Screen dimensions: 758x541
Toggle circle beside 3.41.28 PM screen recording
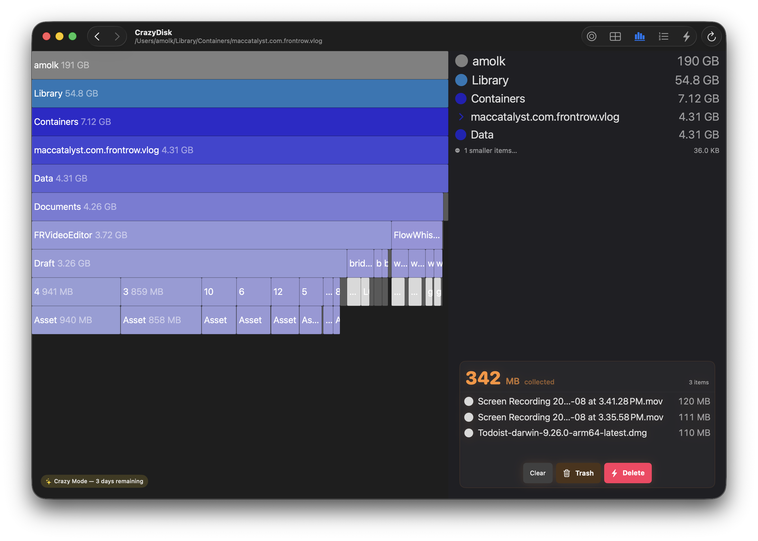pyautogui.click(x=469, y=401)
